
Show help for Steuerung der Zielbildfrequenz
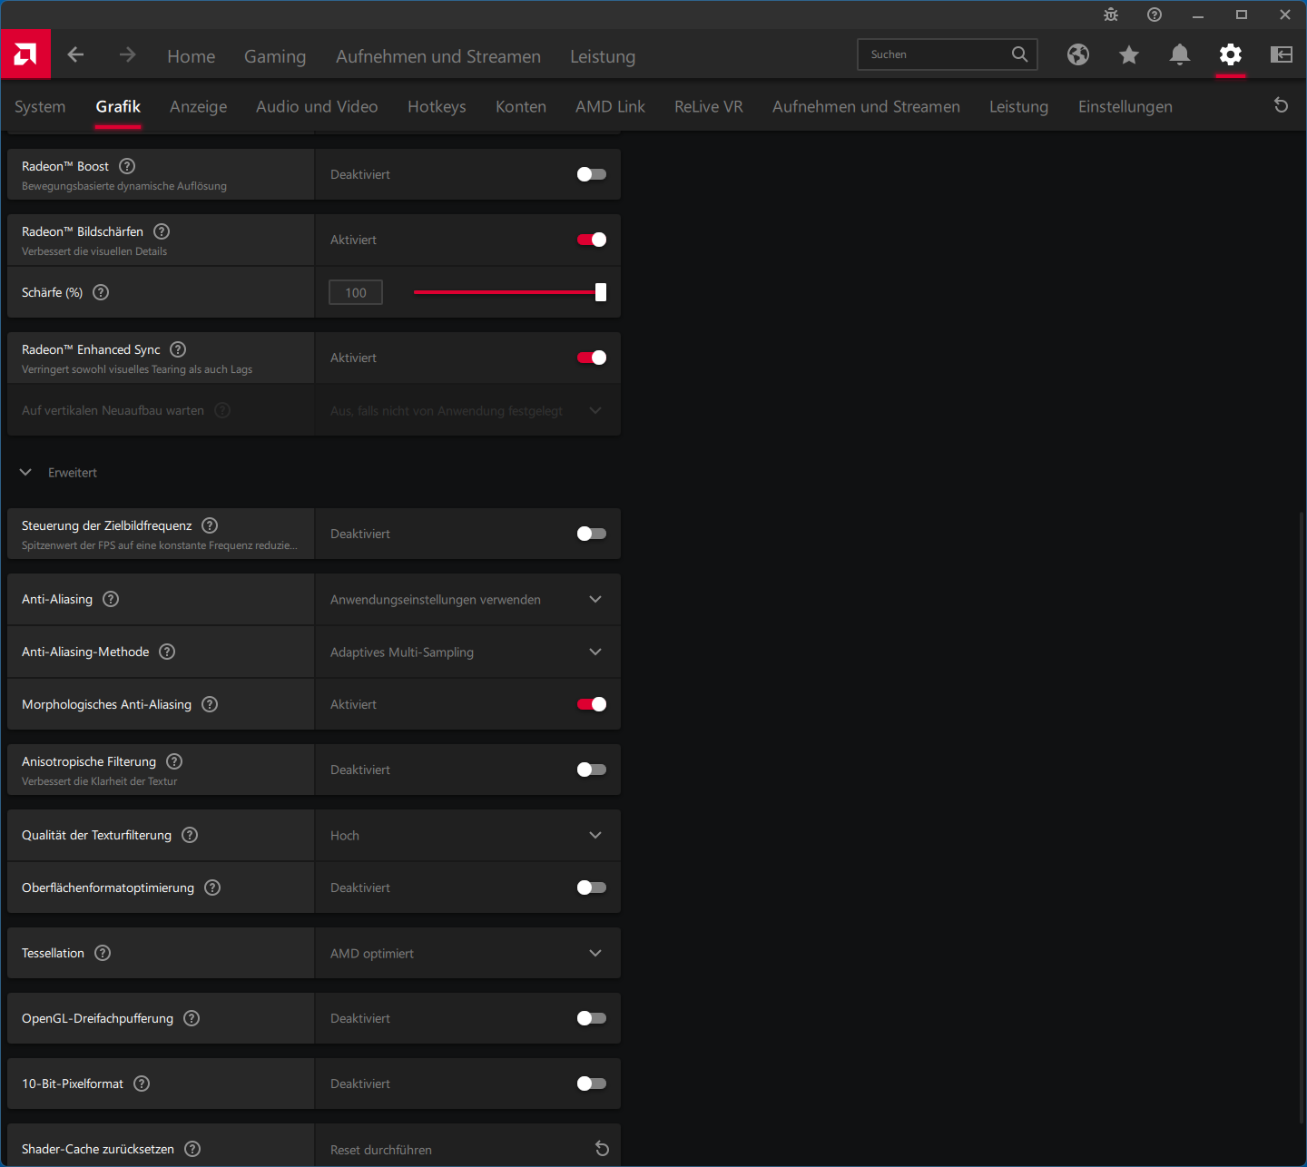pos(210,525)
